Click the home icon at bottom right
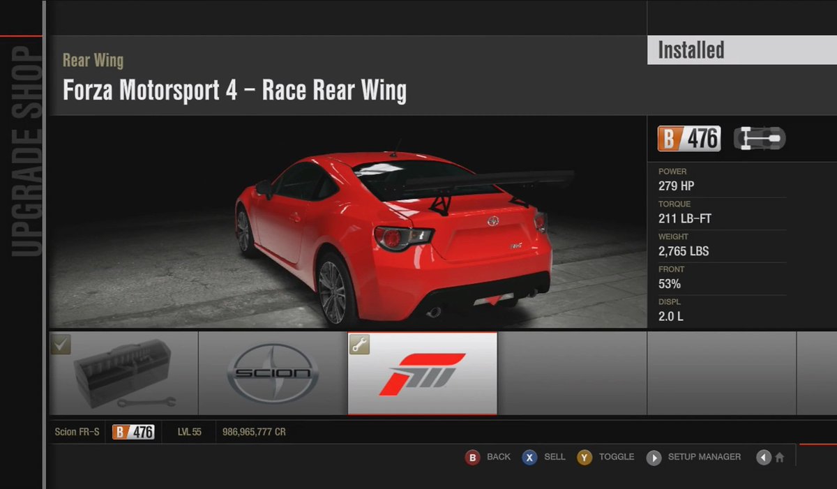The height and width of the screenshot is (489, 837). click(780, 458)
